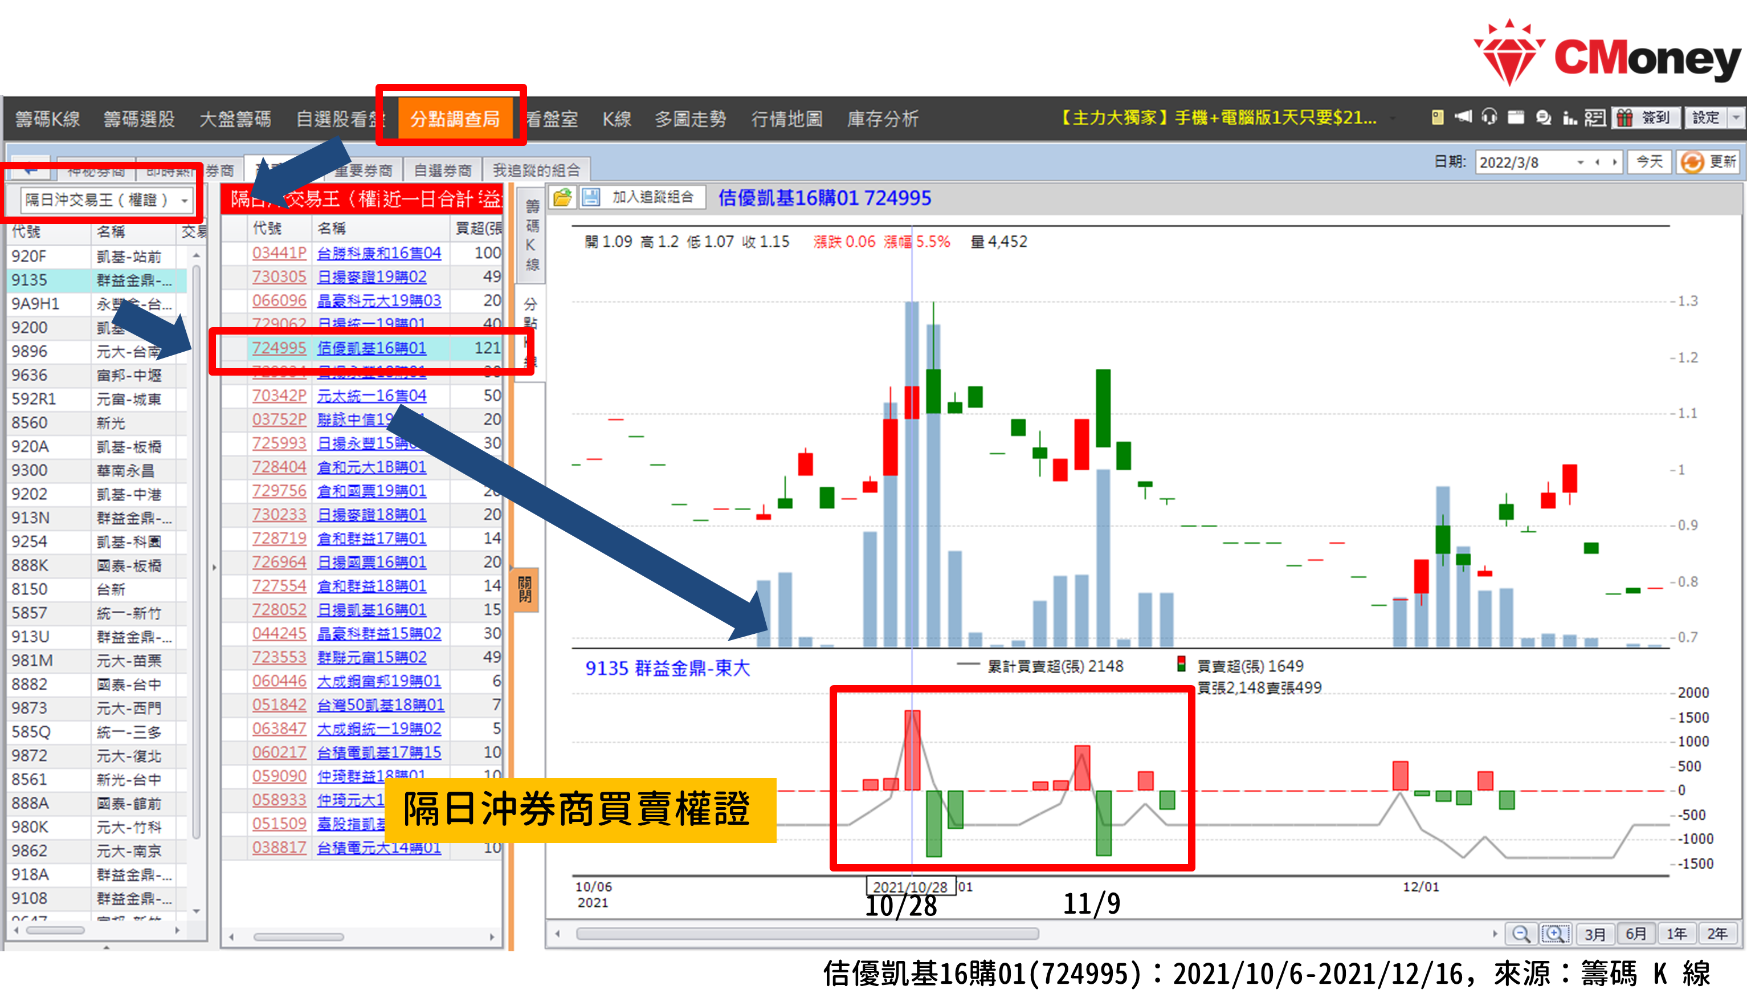
Task: Switch to the 重要券商 sub-tab
Action: point(363,170)
